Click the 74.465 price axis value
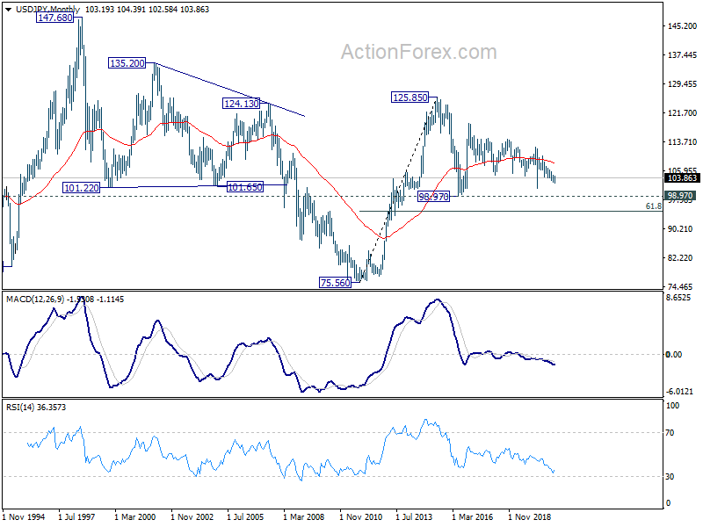Screen dimensions: 703x527 (x=679, y=286)
